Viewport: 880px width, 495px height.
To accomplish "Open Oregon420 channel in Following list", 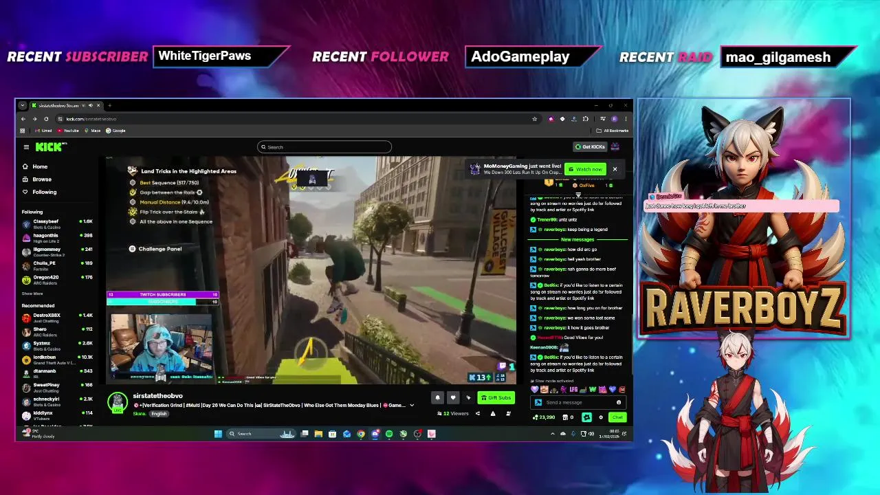I will 57,279.
